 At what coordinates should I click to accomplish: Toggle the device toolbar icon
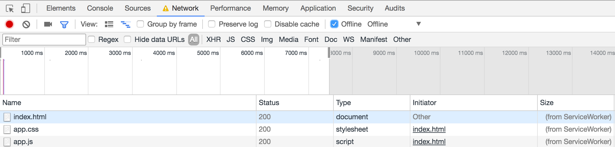26,9
